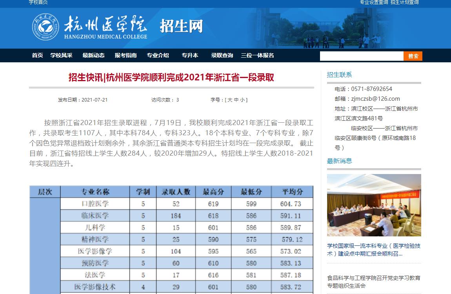This screenshot has width=451, height=294.
Task: Click the orange 搜索 button
Action: [413, 56]
